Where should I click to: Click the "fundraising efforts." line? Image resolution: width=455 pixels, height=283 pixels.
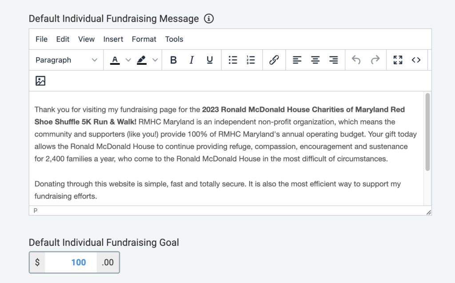(x=66, y=196)
